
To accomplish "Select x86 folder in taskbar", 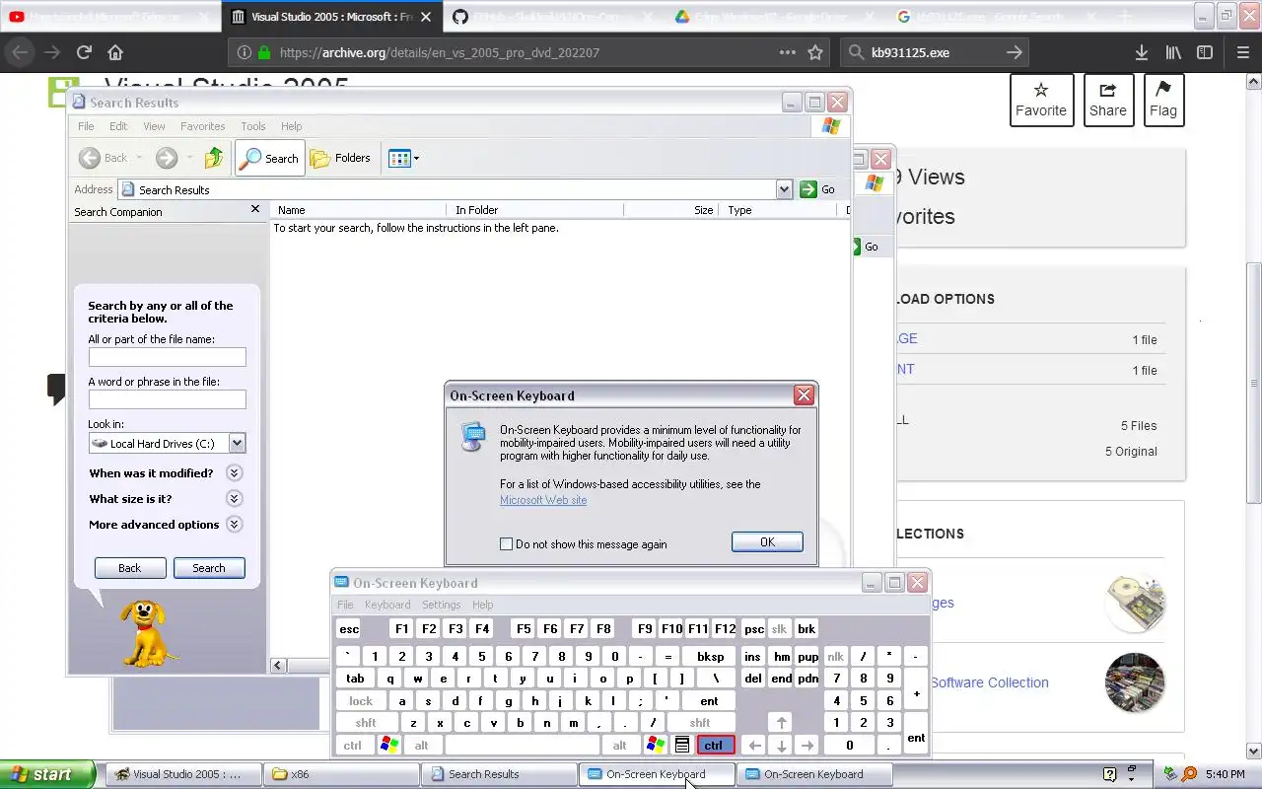I will coord(341,774).
